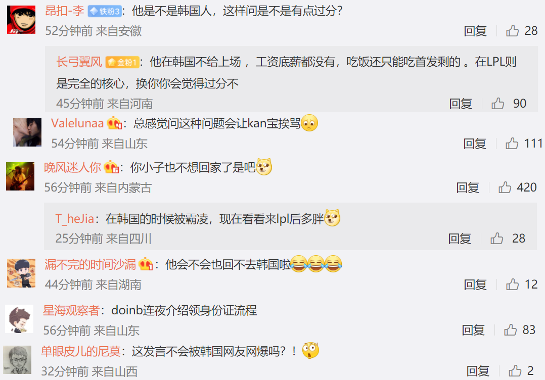Like 昂扣-李's comment with 28 likes

512,31
